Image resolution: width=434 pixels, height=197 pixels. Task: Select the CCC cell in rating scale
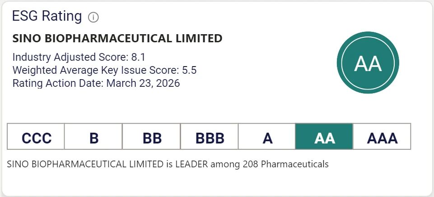pos(36,137)
